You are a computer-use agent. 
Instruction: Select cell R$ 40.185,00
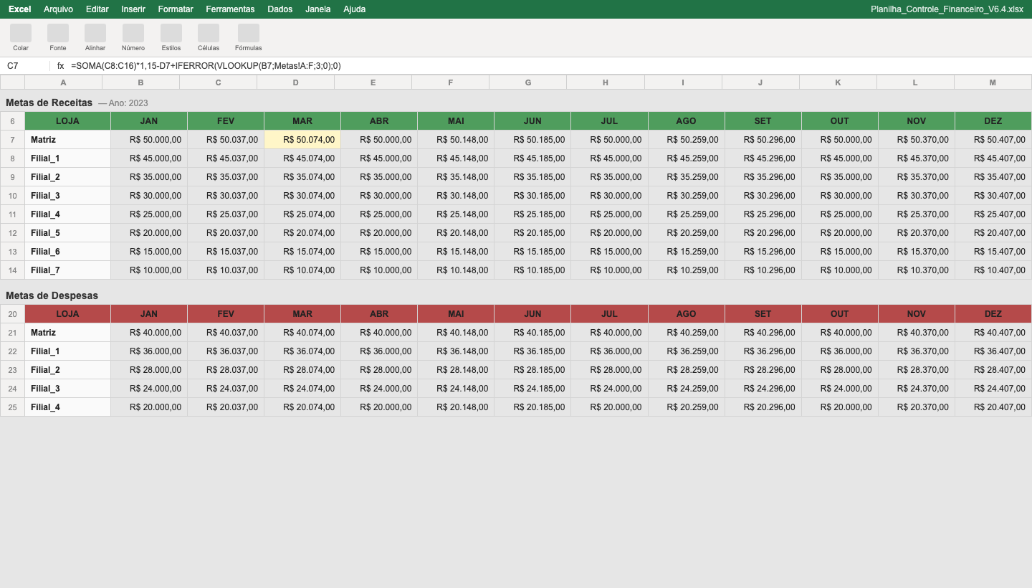click(532, 333)
